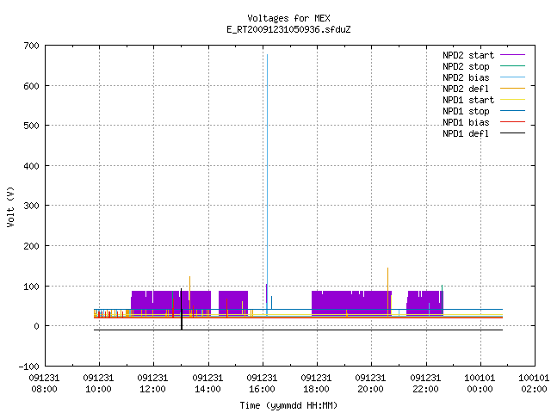The image size is (551, 413).
Task: Click the red NPD1 bias legend line
Action: [513, 122]
